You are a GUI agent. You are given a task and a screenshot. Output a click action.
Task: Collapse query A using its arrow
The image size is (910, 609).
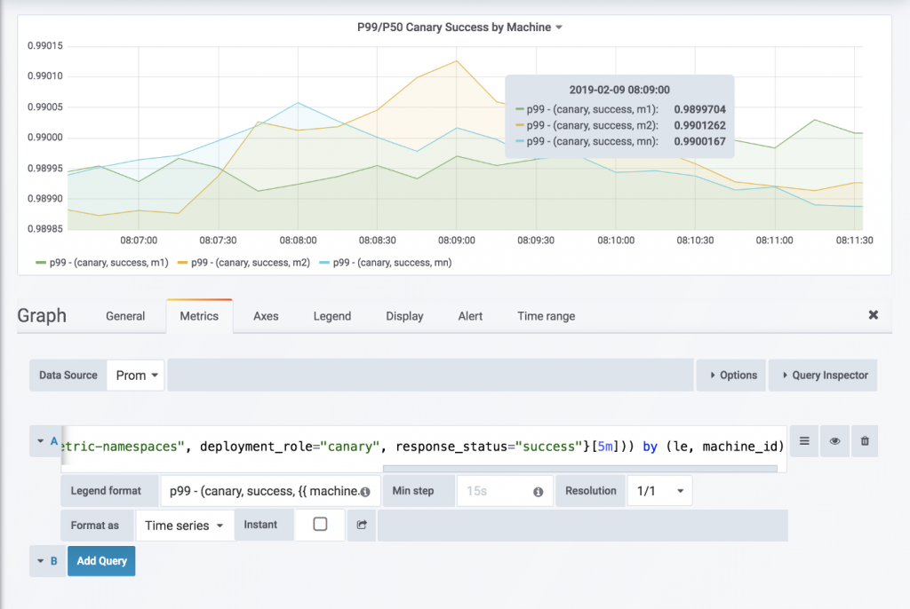pyautogui.click(x=41, y=440)
